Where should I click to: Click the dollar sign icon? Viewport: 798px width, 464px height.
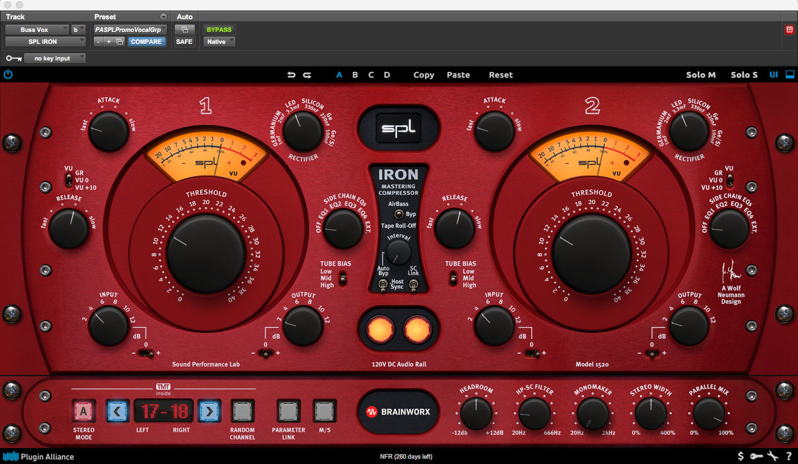pyautogui.click(x=741, y=456)
